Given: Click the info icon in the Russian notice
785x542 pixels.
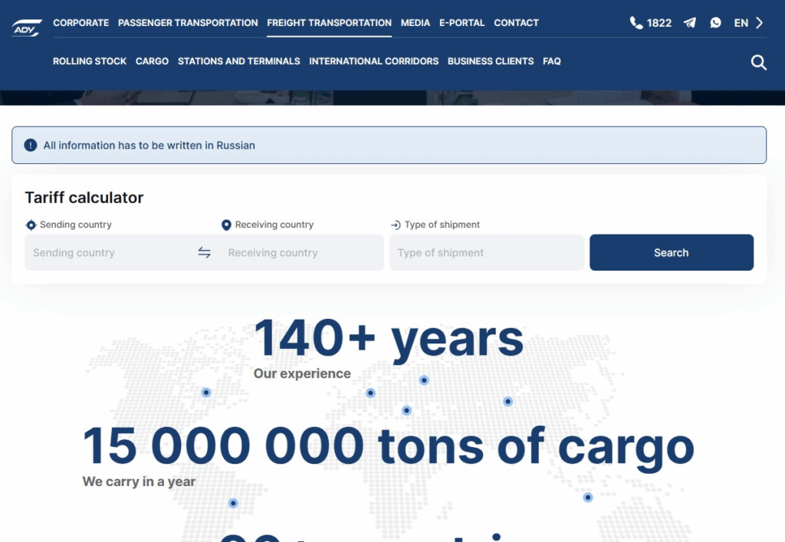Looking at the screenshot, I should tap(31, 145).
